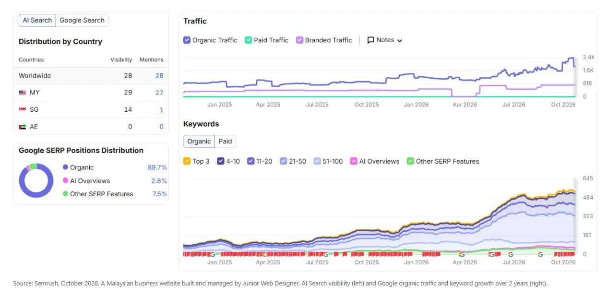Switch to the AI Search tab
Viewport: 608px width, 296px height.
(x=37, y=20)
